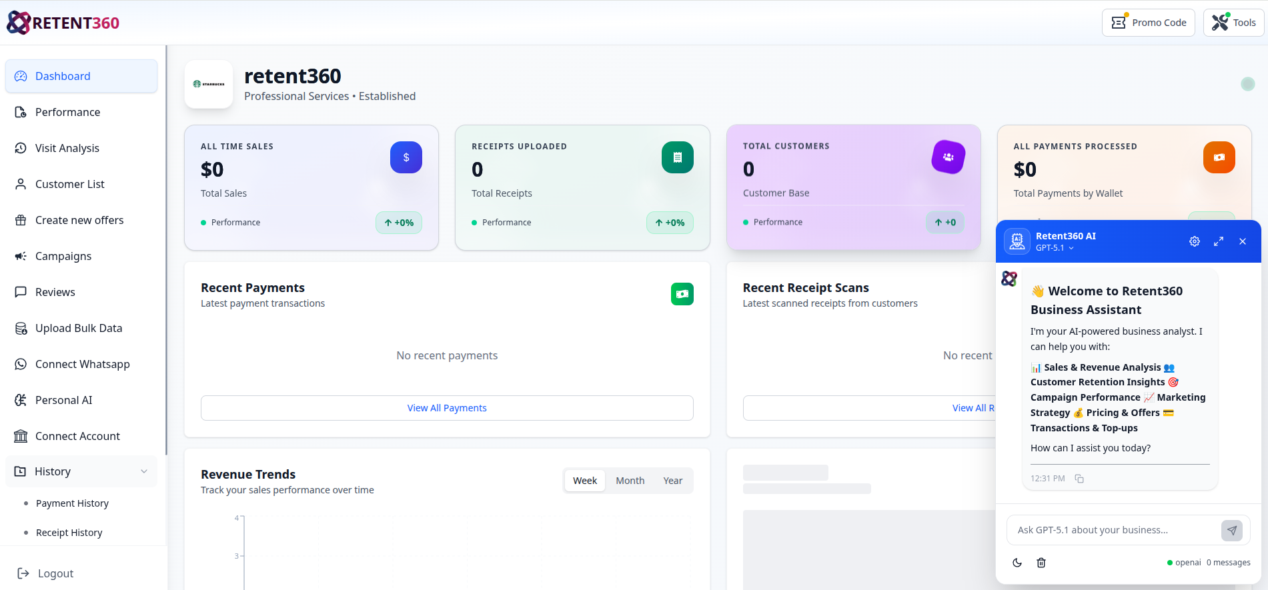Screen dimensions: 1268x590
Task: Click the Recent Receipt Scans heading
Action: pos(806,288)
